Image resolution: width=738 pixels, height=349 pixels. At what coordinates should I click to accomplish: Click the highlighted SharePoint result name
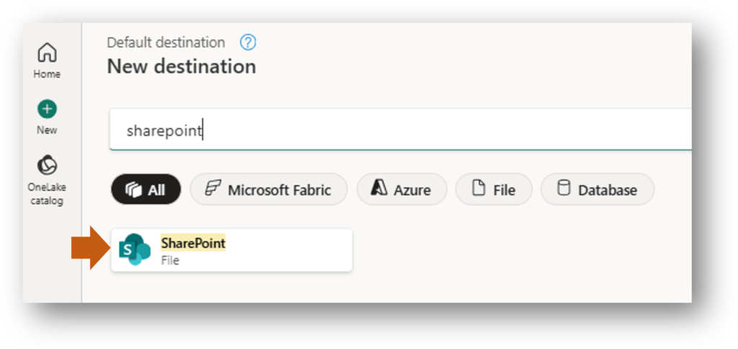[193, 243]
